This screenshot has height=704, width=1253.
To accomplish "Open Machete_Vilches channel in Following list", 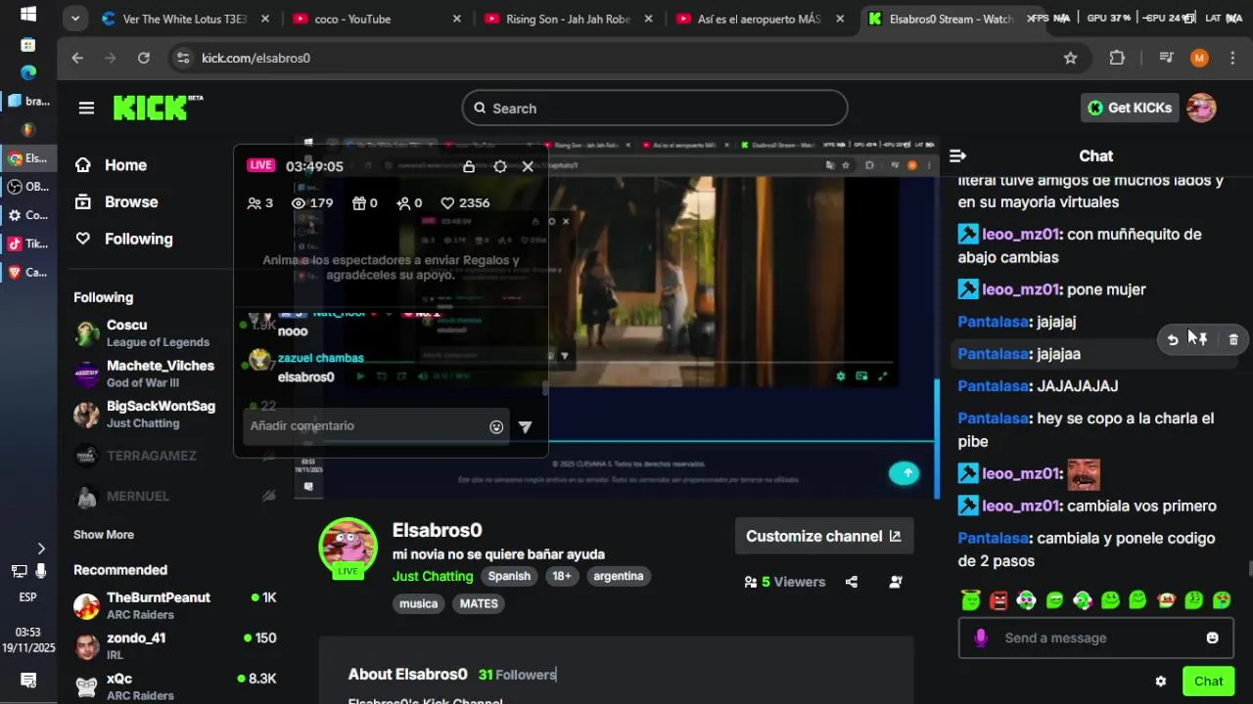I will point(147,374).
